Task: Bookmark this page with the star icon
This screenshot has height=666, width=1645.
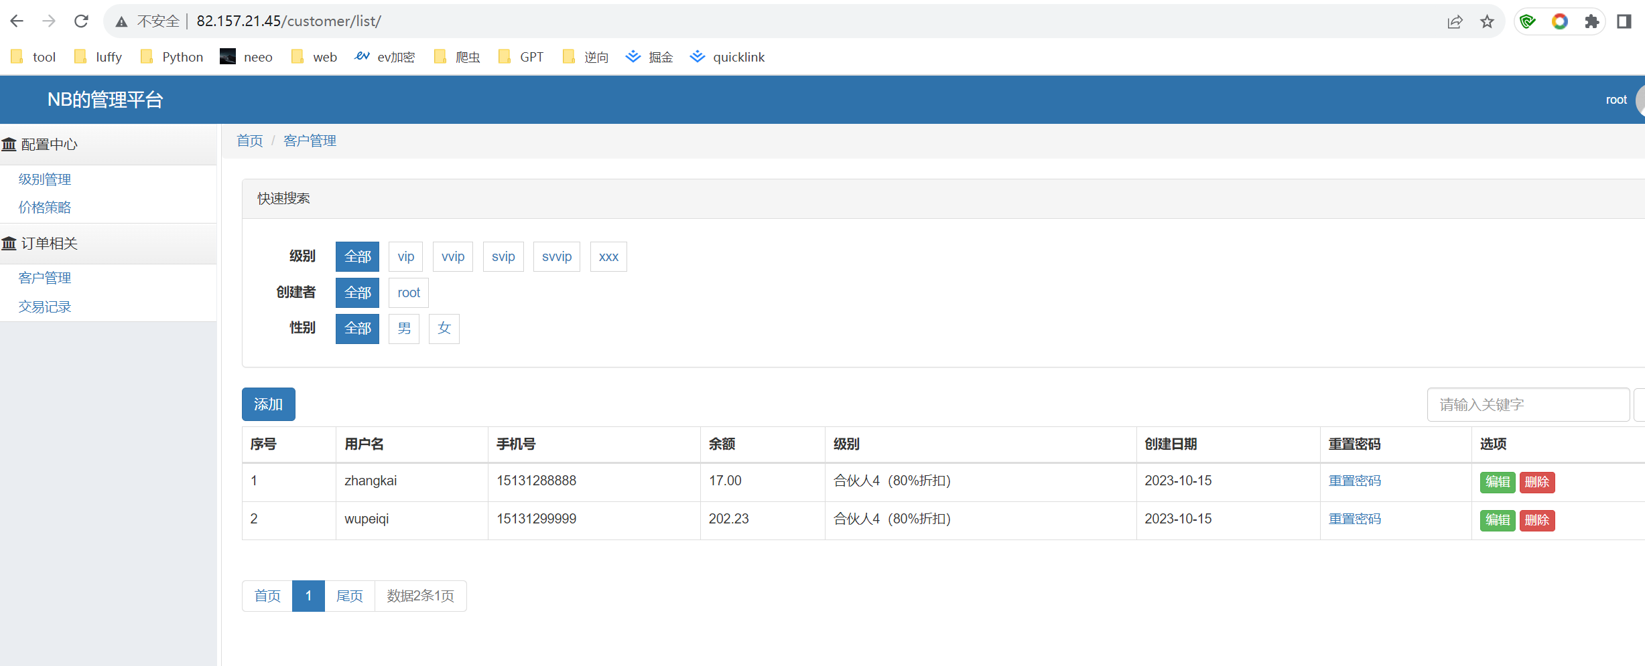Action: pos(1487,21)
